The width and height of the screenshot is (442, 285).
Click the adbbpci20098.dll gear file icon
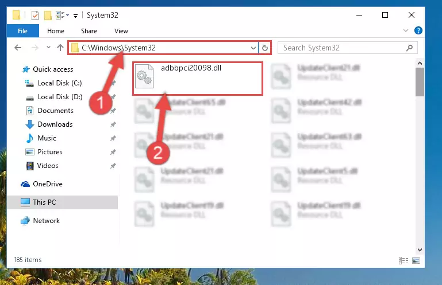coord(144,76)
